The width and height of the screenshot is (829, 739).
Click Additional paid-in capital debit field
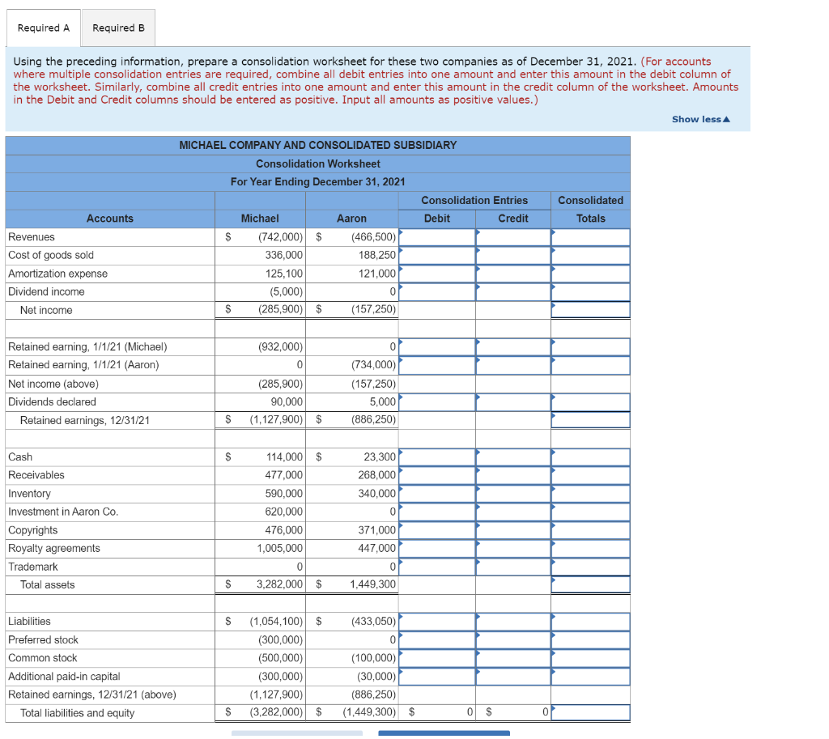coord(436,677)
